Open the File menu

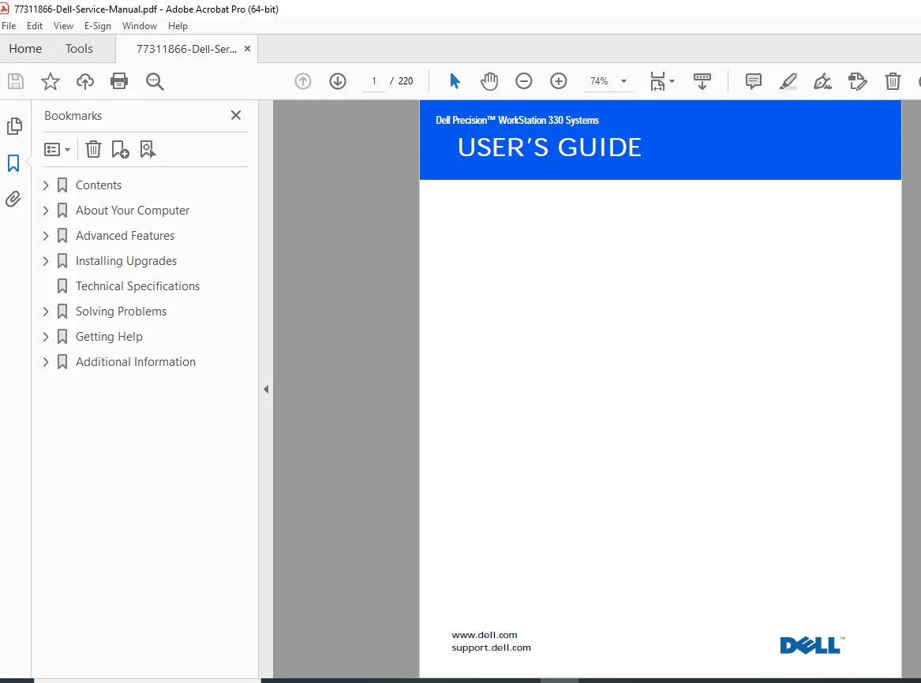click(x=9, y=26)
